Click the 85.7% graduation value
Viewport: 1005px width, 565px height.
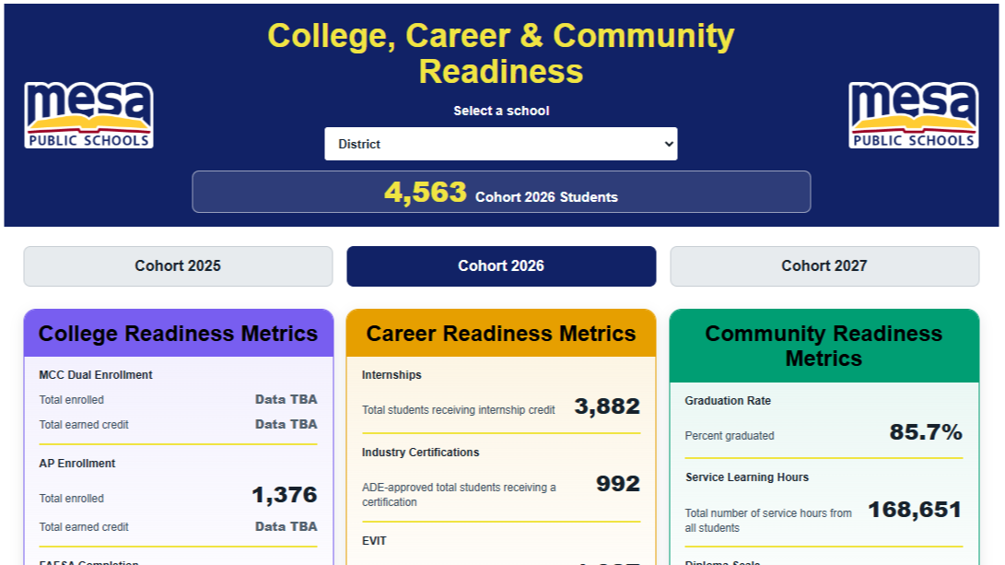pyautogui.click(x=926, y=432)
